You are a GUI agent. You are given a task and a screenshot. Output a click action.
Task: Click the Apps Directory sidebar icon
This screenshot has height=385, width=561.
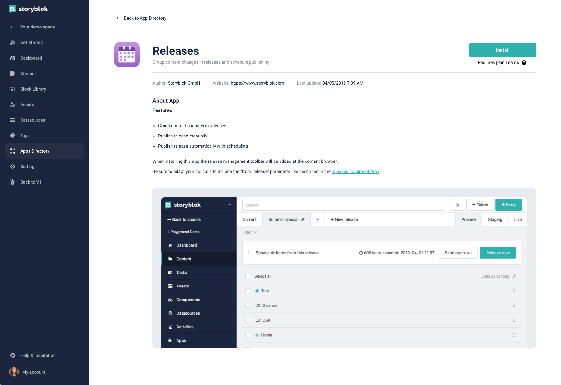tap(13, 151)
